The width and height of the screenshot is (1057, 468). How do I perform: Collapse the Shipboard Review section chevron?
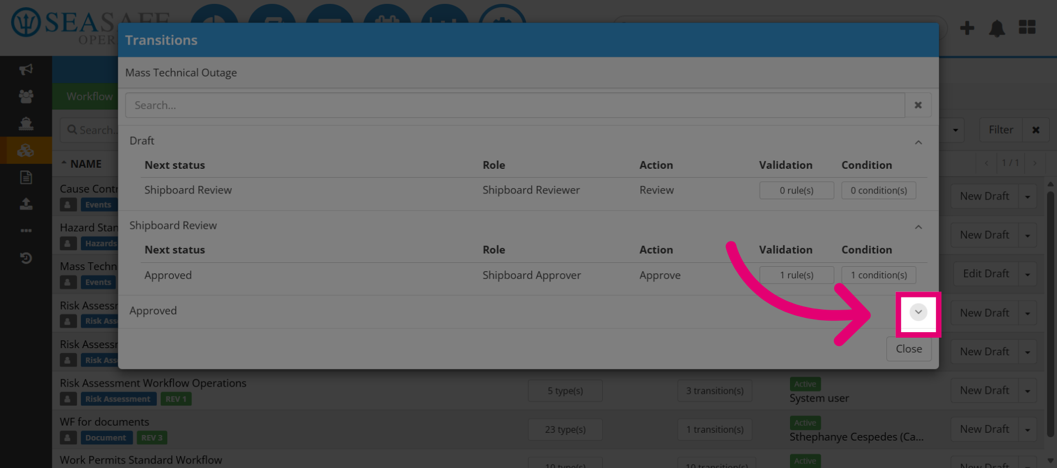click(x=918, y=227)
